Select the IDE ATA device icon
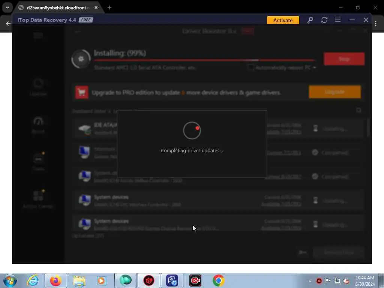This screenshot has height=288, width=384. pyautogui.click(x=84, y=129)
